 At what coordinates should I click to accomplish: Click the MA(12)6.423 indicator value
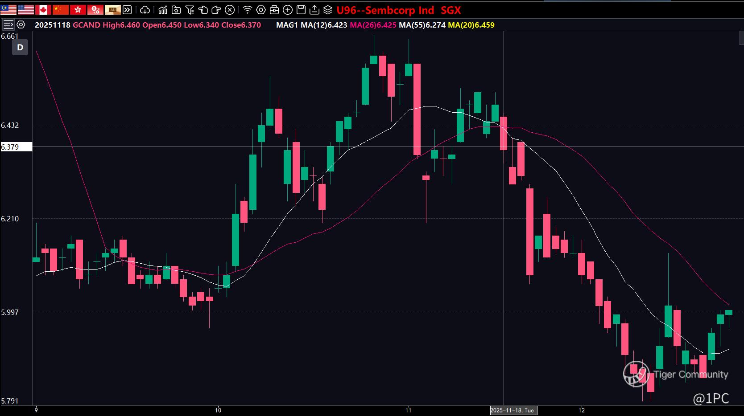(x=324, y=25)
